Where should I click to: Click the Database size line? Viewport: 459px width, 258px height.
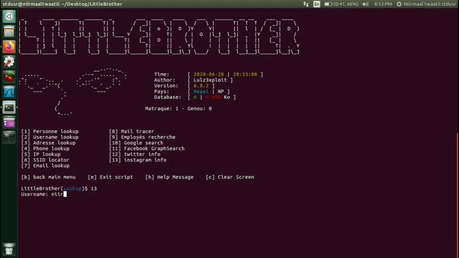(195, 97)
